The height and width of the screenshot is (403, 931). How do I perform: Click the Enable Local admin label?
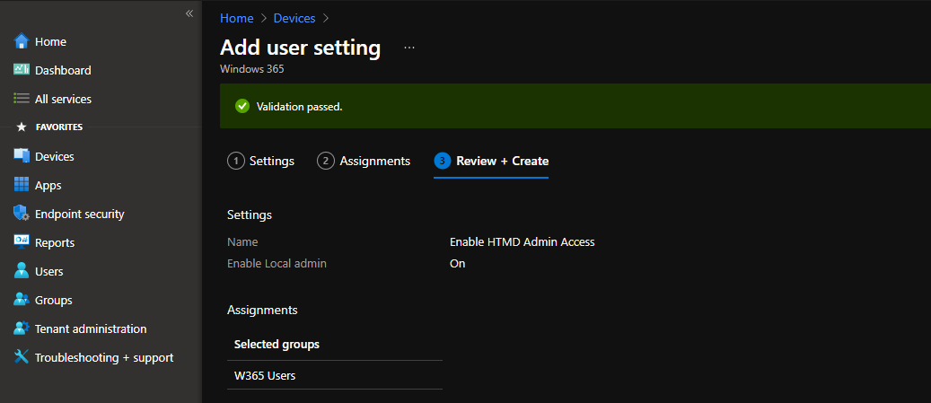tap(277, 263)
